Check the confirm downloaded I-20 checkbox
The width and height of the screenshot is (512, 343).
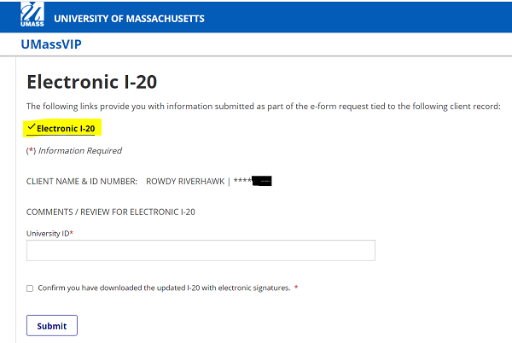[30, 288]
